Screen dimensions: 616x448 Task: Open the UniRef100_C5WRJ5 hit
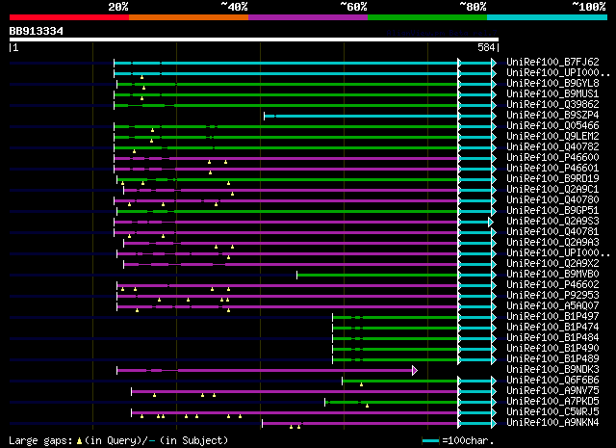pyautogui.click(x=552, y=412)
